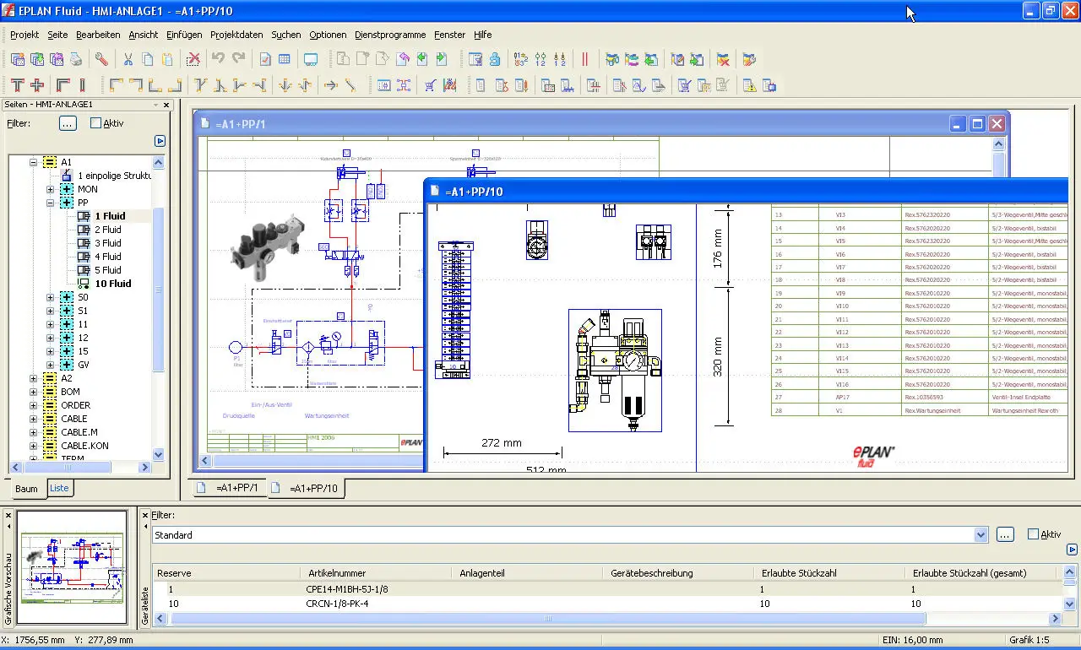Viewport: 1081px width, 650px height.
Task: Toggle Aktiv checkbox in Seiten panel
Action: (95, 123)
